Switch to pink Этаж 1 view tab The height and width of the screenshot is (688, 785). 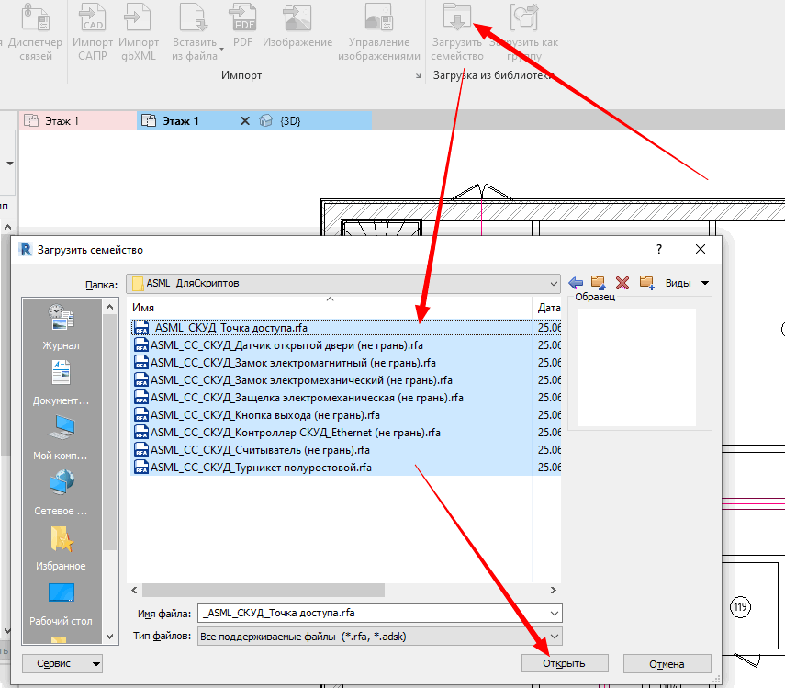[78, 120]
